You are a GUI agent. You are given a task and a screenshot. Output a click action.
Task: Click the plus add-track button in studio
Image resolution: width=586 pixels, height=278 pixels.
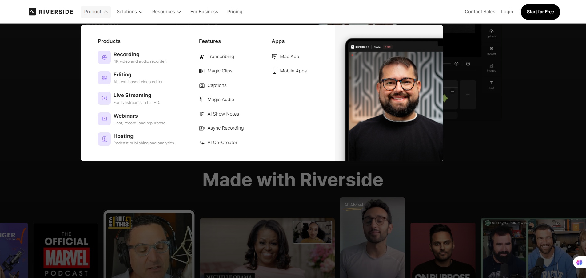click(468, 95)
